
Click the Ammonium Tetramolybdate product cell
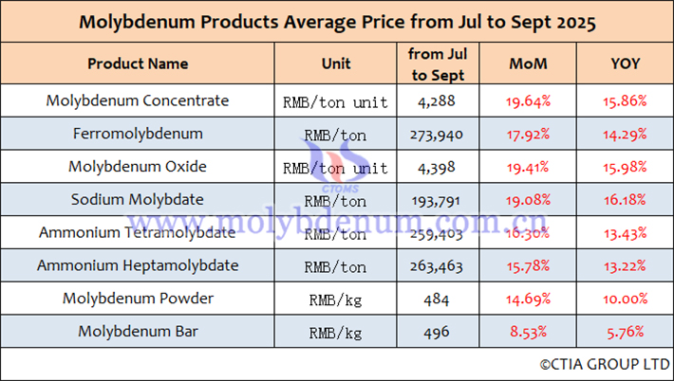point(138,232)
